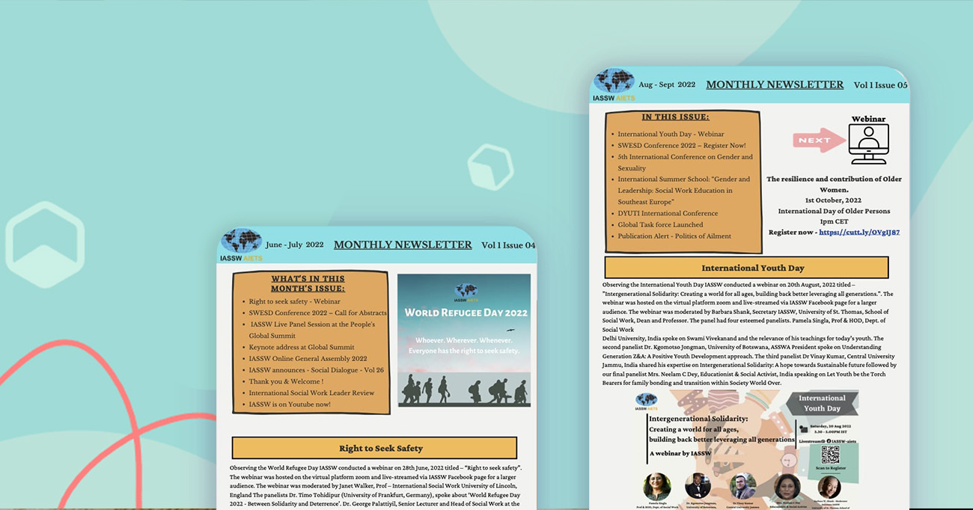The width and height of the screenshot is (973, 510).
Task: Click the '1st October, 2022' date line
Action: pos(834,200)
